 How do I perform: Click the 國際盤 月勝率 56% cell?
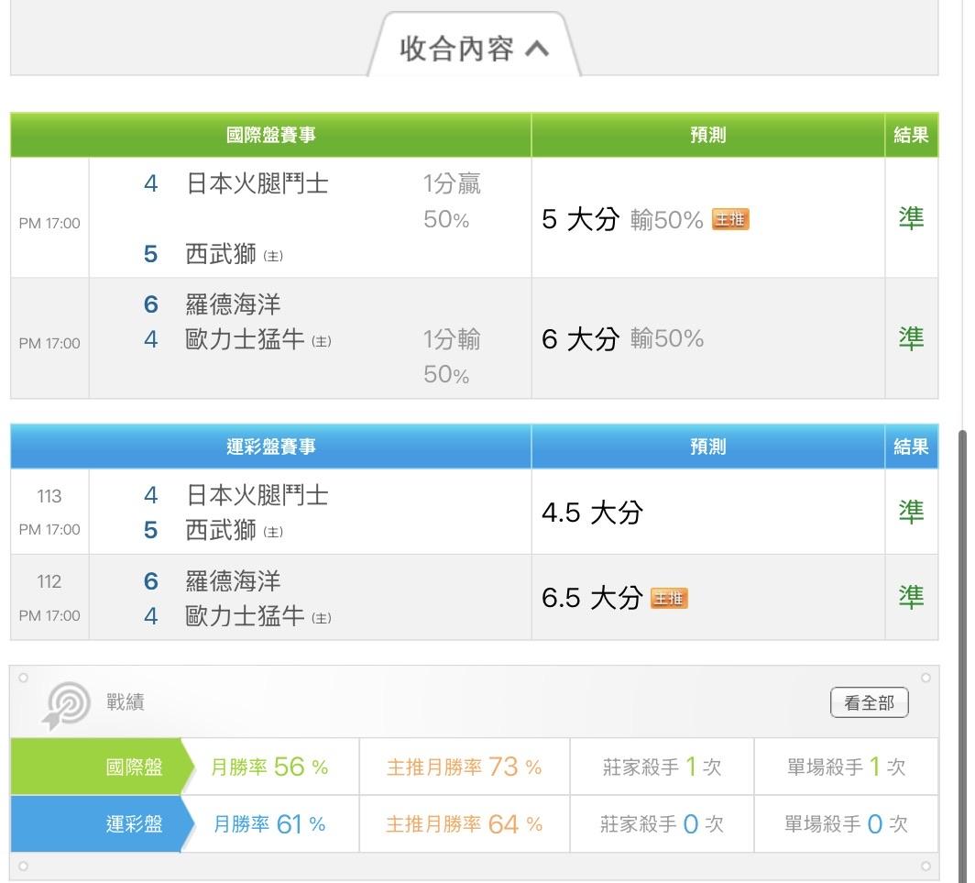(269, 767)
